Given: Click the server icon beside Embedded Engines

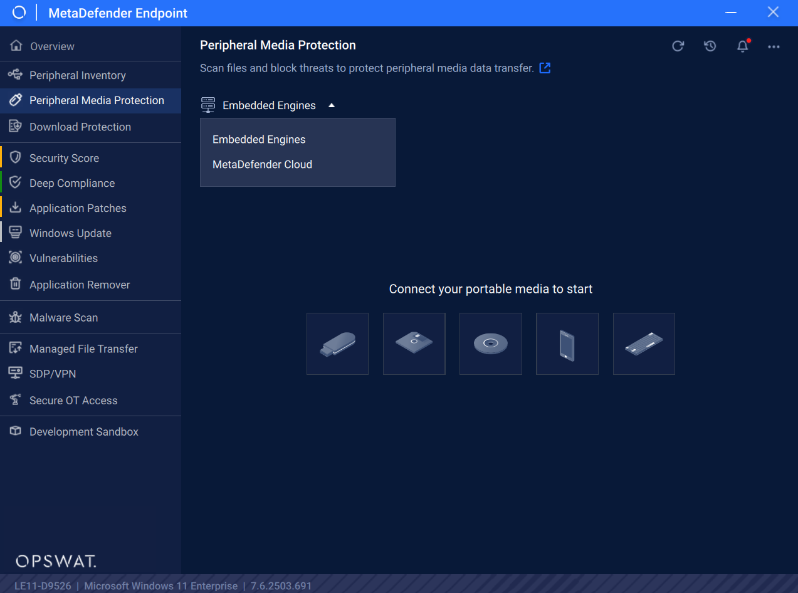Looking at the screenshot, I should [x=208, y=105].
